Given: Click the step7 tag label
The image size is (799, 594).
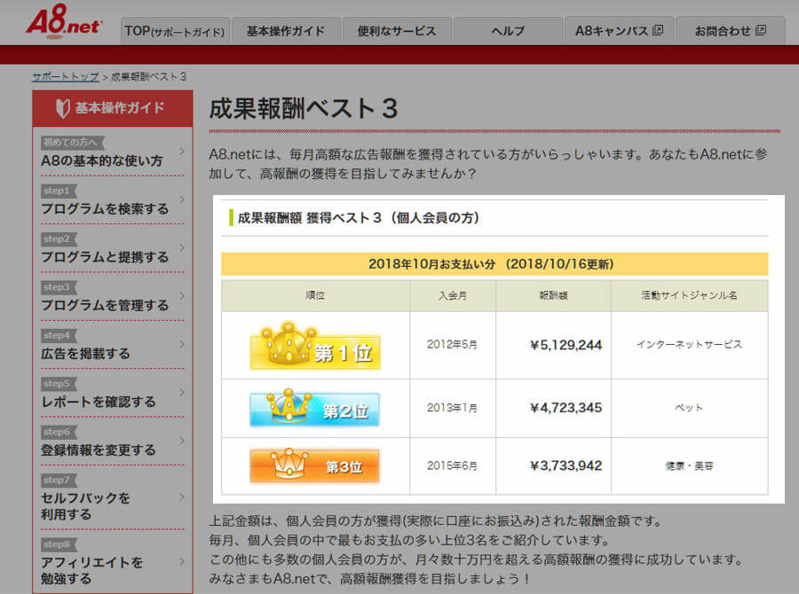Looking at the screenshot, I should [59, 481].
